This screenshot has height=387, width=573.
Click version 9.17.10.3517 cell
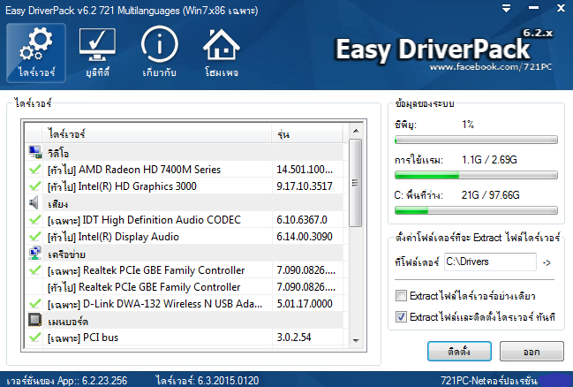[305, 186]
